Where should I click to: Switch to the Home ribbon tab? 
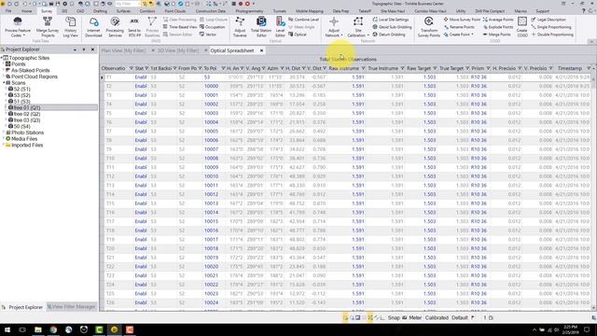point(27,11)
